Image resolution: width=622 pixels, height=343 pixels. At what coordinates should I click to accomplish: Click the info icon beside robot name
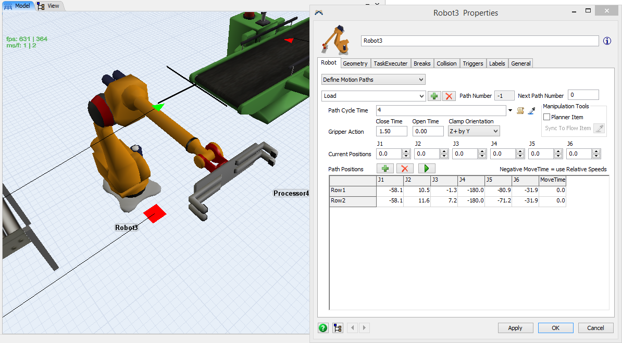[607, 41]
